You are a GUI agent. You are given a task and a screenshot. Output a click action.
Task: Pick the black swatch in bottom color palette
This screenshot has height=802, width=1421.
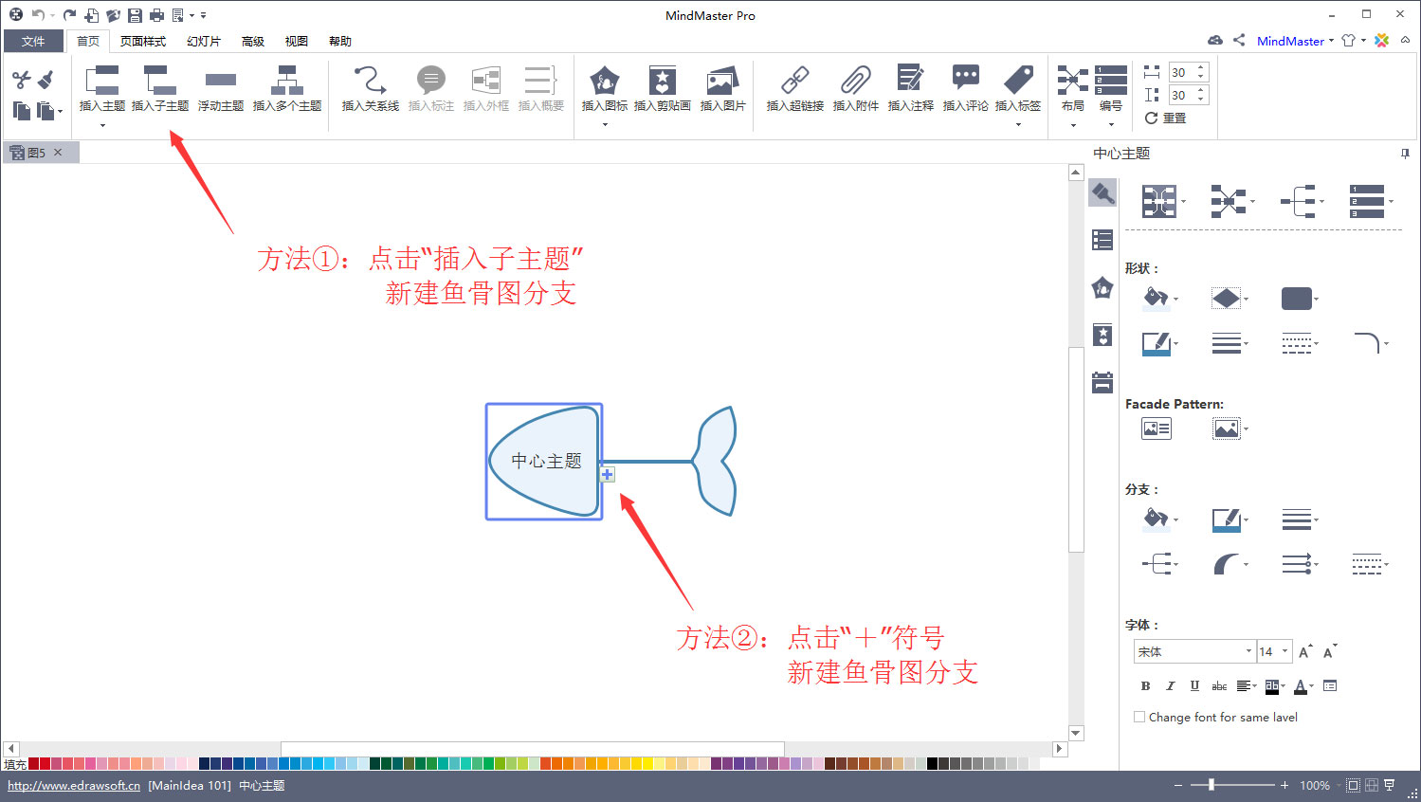click(x=932, y=763)
